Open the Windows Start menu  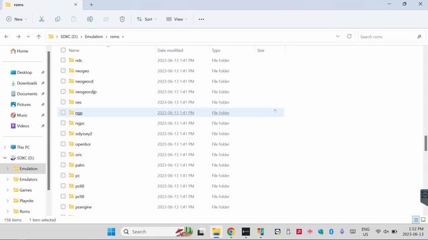(111, 231)
